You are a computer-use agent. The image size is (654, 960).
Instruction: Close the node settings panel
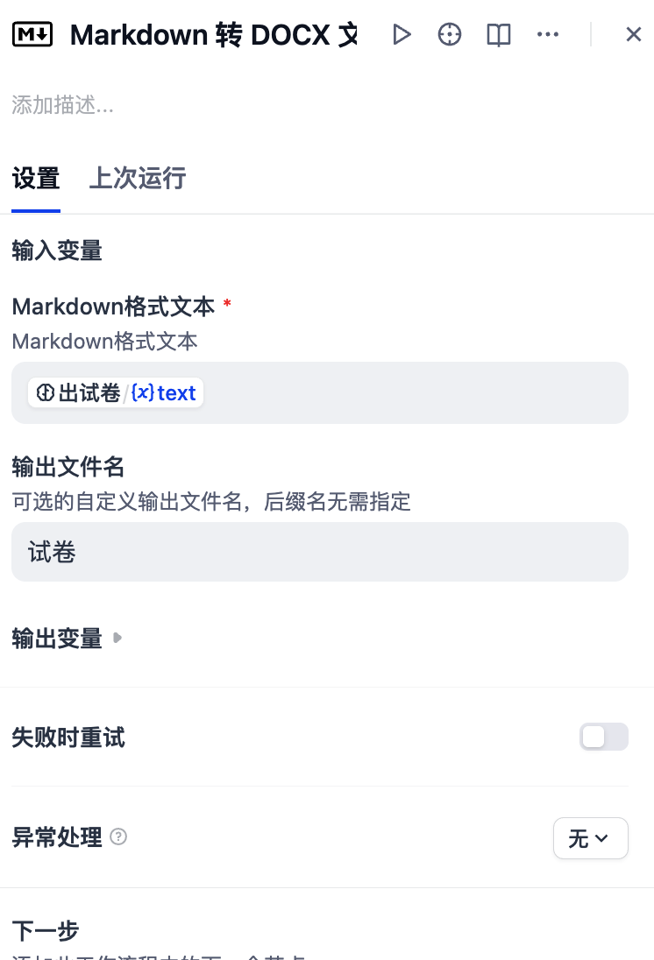pyautogui.click(x=634, y=34)
